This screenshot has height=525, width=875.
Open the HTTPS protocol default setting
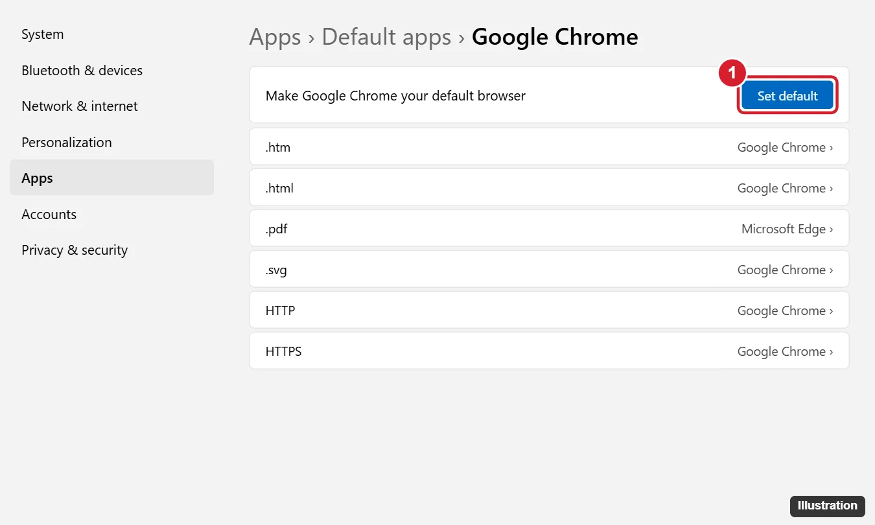coord(549,351)
